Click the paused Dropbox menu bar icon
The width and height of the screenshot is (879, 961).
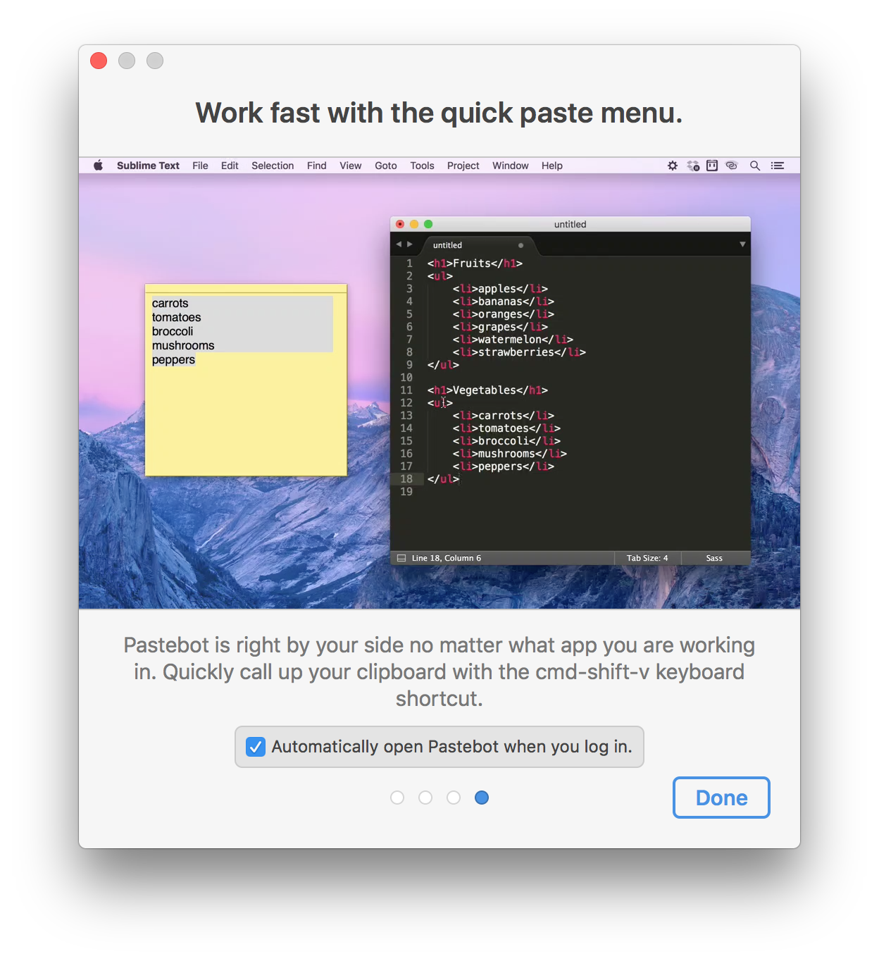693,166
